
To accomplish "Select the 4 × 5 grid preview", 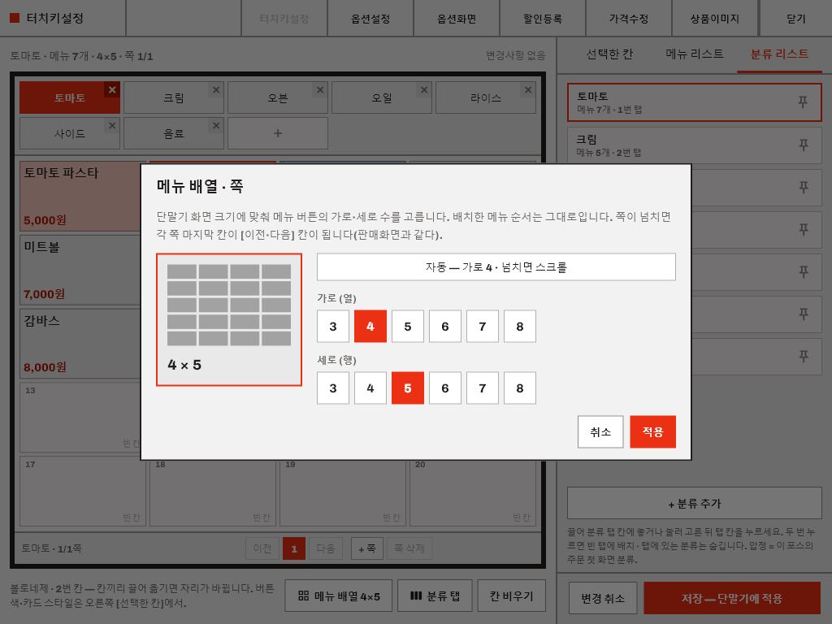I will pos(229,319).
